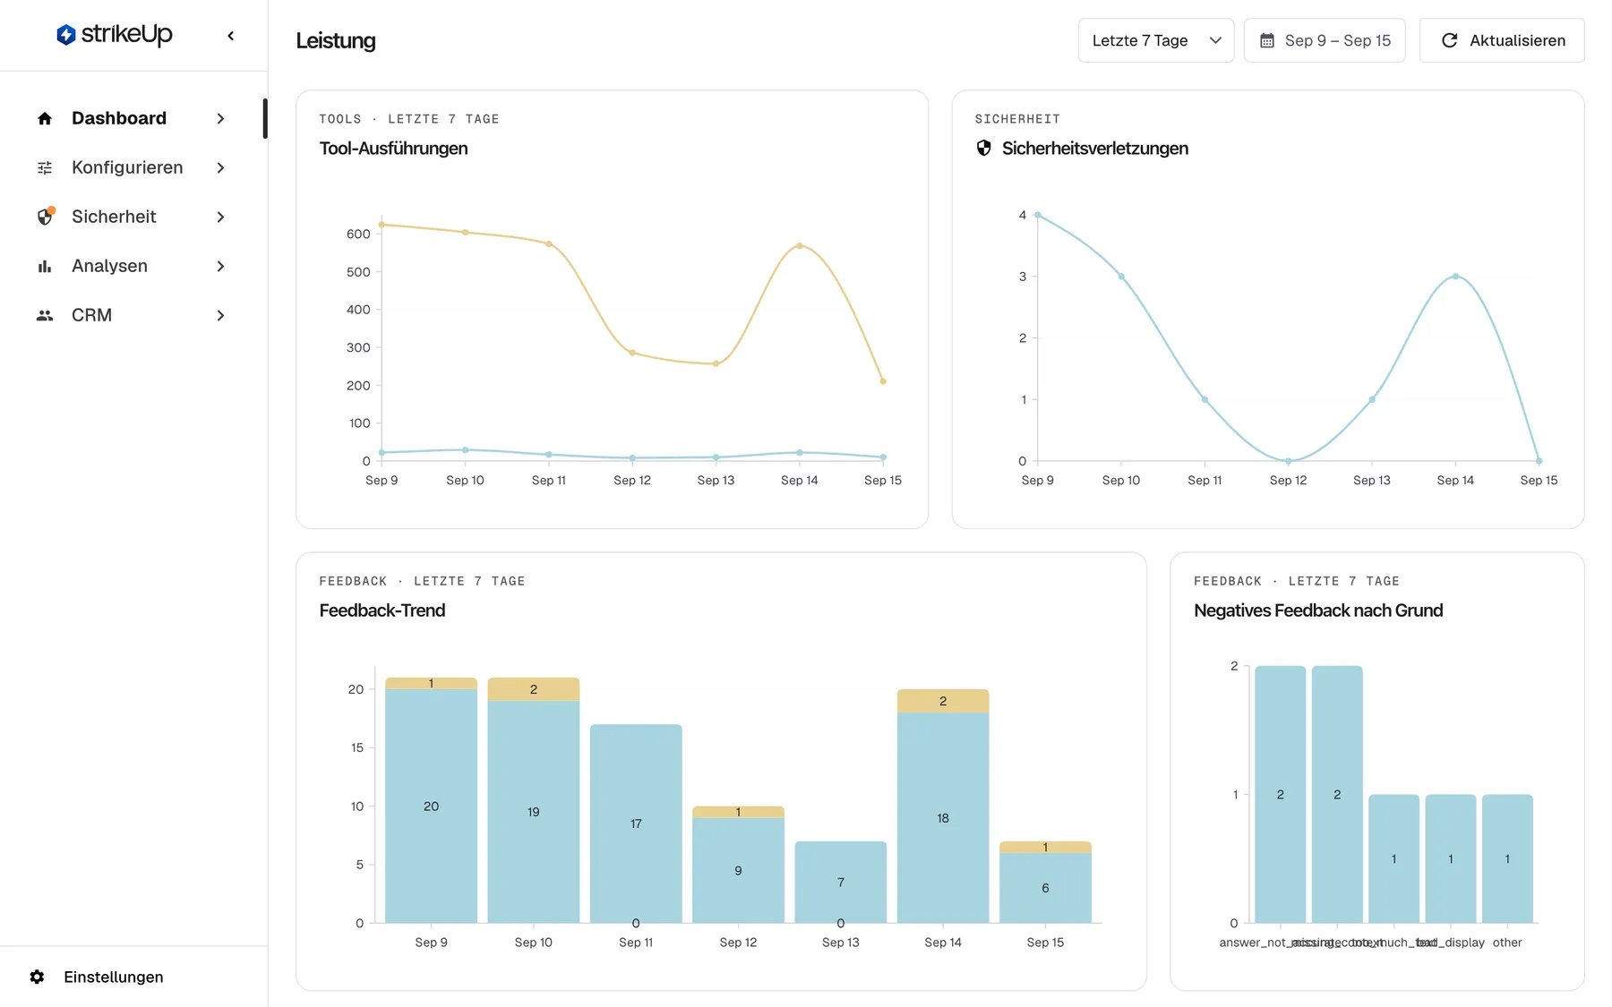Image resolution: width=1612 pixels, height=1007 pixels.
Task: Click the Einstellungen gear icon
Action: tap(37, 977)
